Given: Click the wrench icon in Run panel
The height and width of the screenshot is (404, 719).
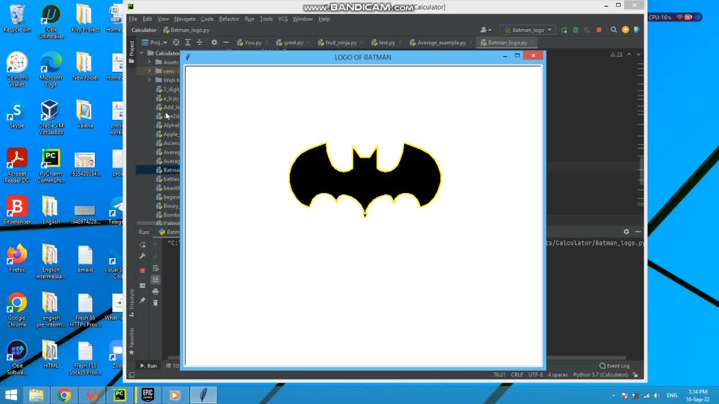Looking at the screenshot, I should pos(143,256).
